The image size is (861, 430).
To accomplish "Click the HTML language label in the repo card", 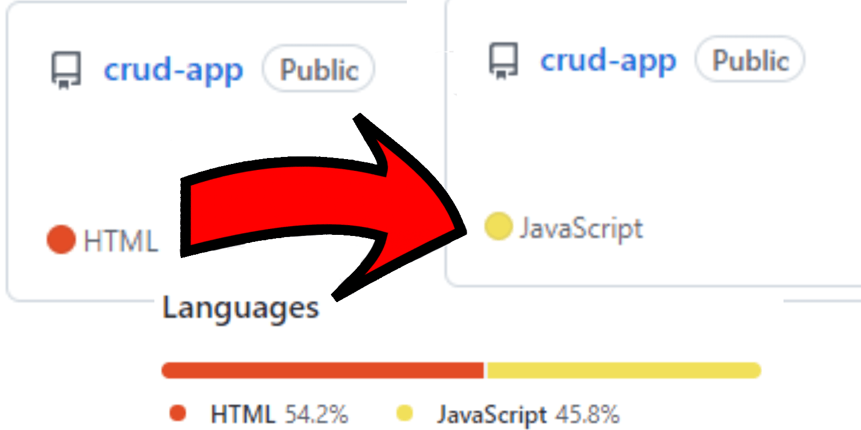I will [121, 241].
